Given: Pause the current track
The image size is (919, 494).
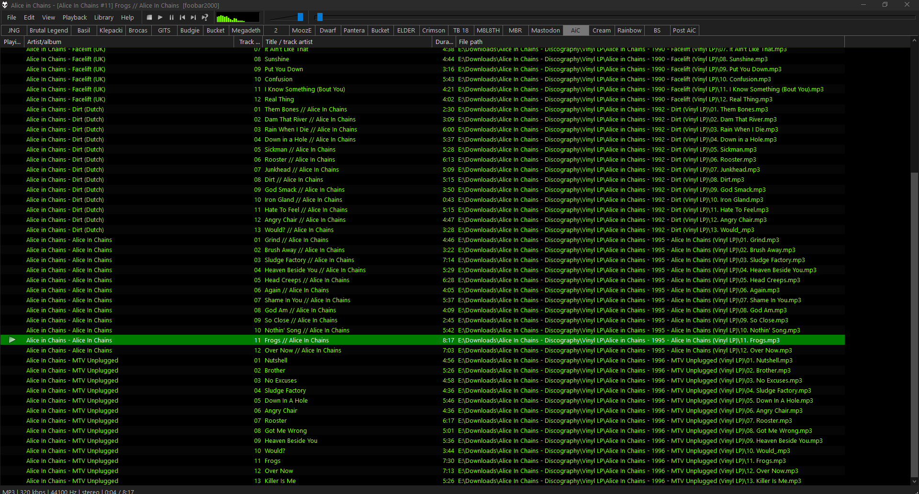Looking at the screenshot, I should point(171,18).
